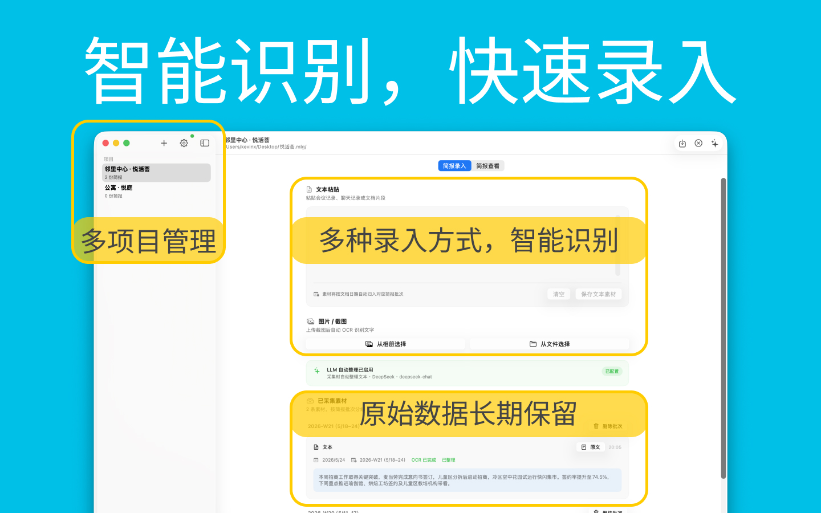Viewport: 821px width, 513px height.
Task: Click the '2 份简报' count label
Action: [113, 177]
